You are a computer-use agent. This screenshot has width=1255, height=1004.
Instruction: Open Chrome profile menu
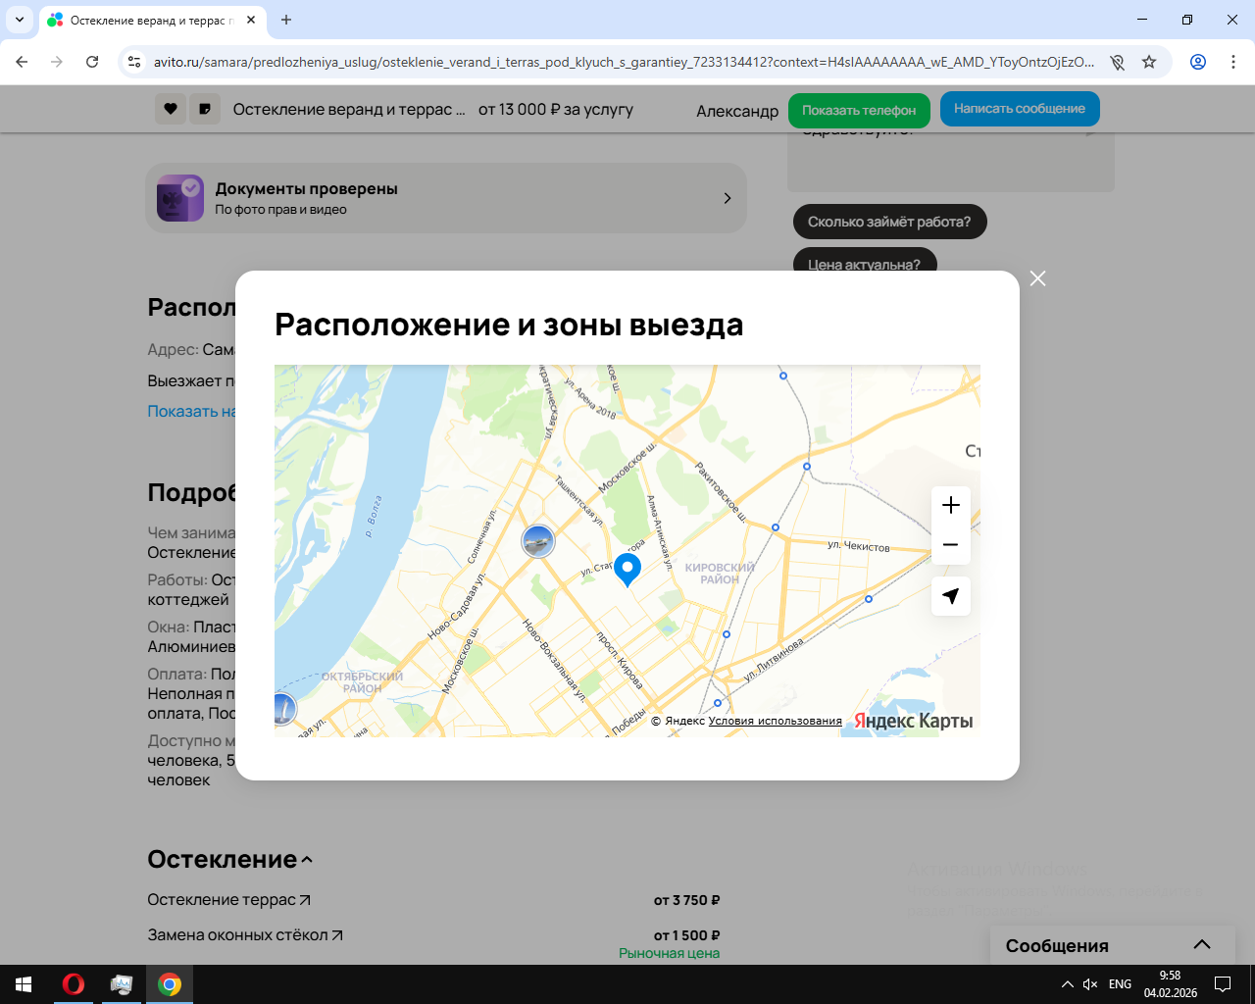(1197, 62)
